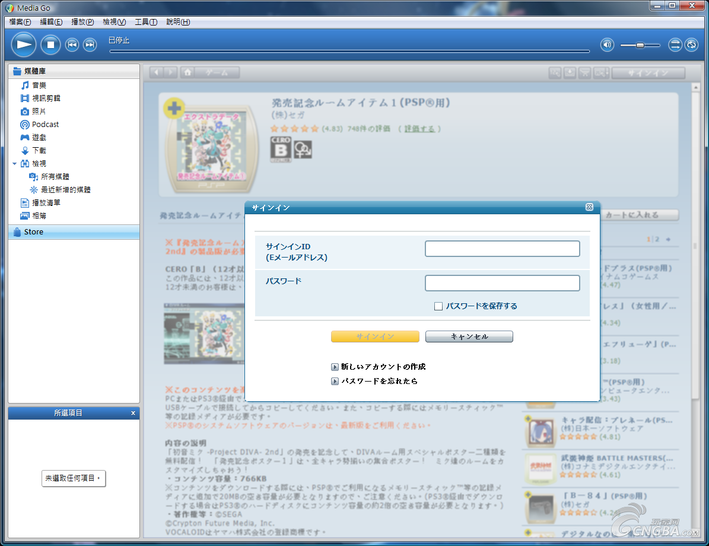This screenshot has height=546, width=709.
Task: Open the store account dropdown icon
Action: [601, 72]
